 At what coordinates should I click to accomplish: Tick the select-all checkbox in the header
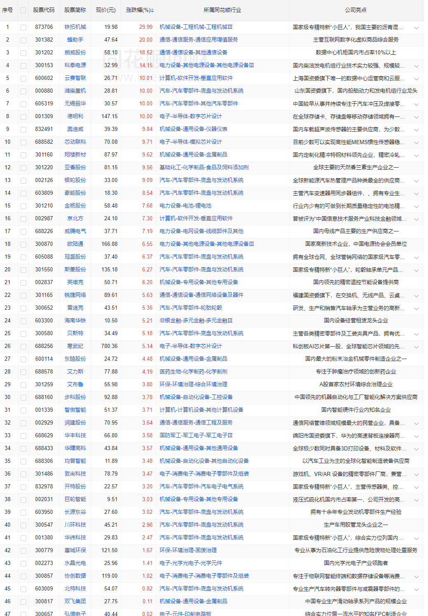(23, 10)
